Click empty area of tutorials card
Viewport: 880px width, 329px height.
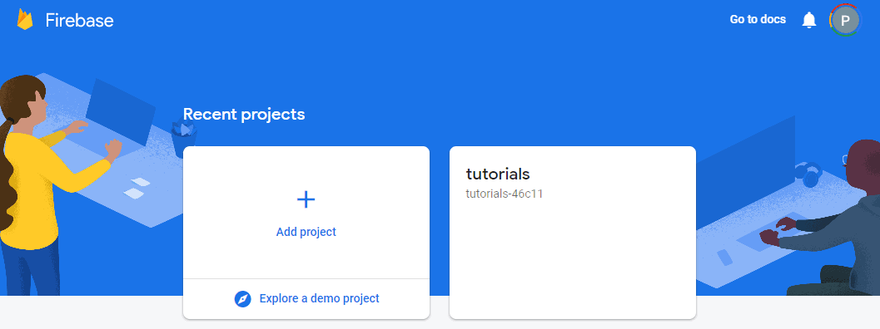point(573,258)
